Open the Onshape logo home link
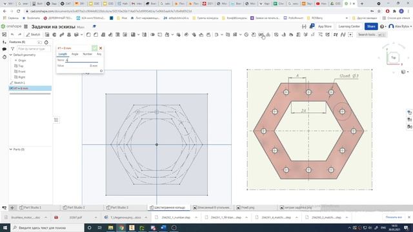The height and width of the screenshot is (232, 413). click(x=12, y=26)
